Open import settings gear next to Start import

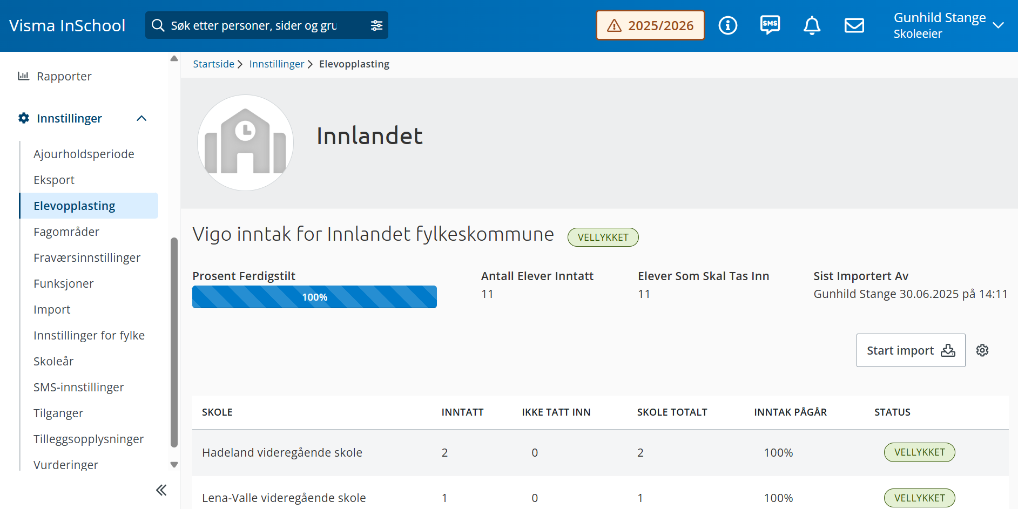coord(982,350)
